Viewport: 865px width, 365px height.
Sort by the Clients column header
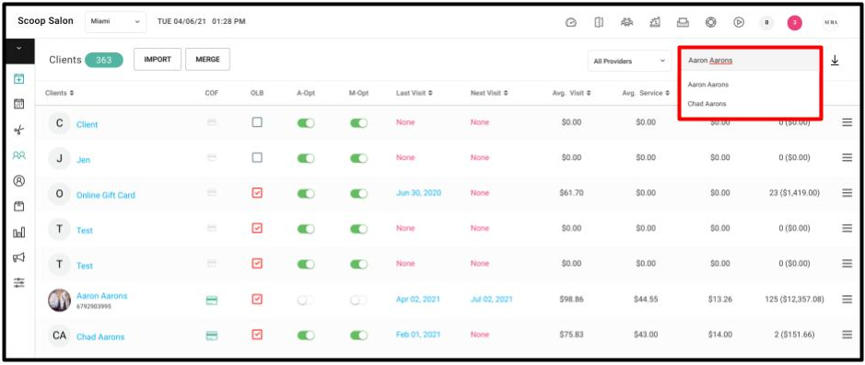click(60, 93)
